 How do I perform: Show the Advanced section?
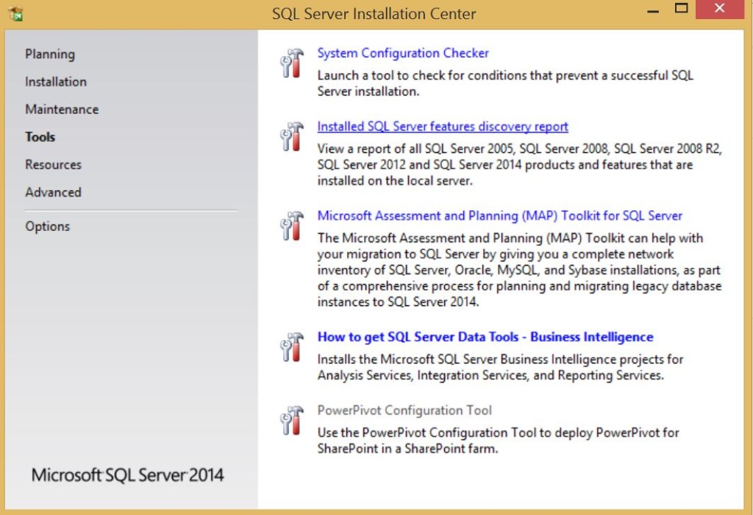tap(53, 192)
